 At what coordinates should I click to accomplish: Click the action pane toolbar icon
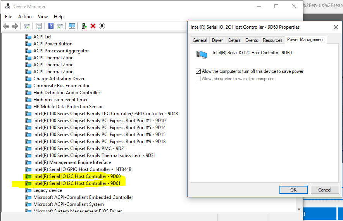(60, 26)
